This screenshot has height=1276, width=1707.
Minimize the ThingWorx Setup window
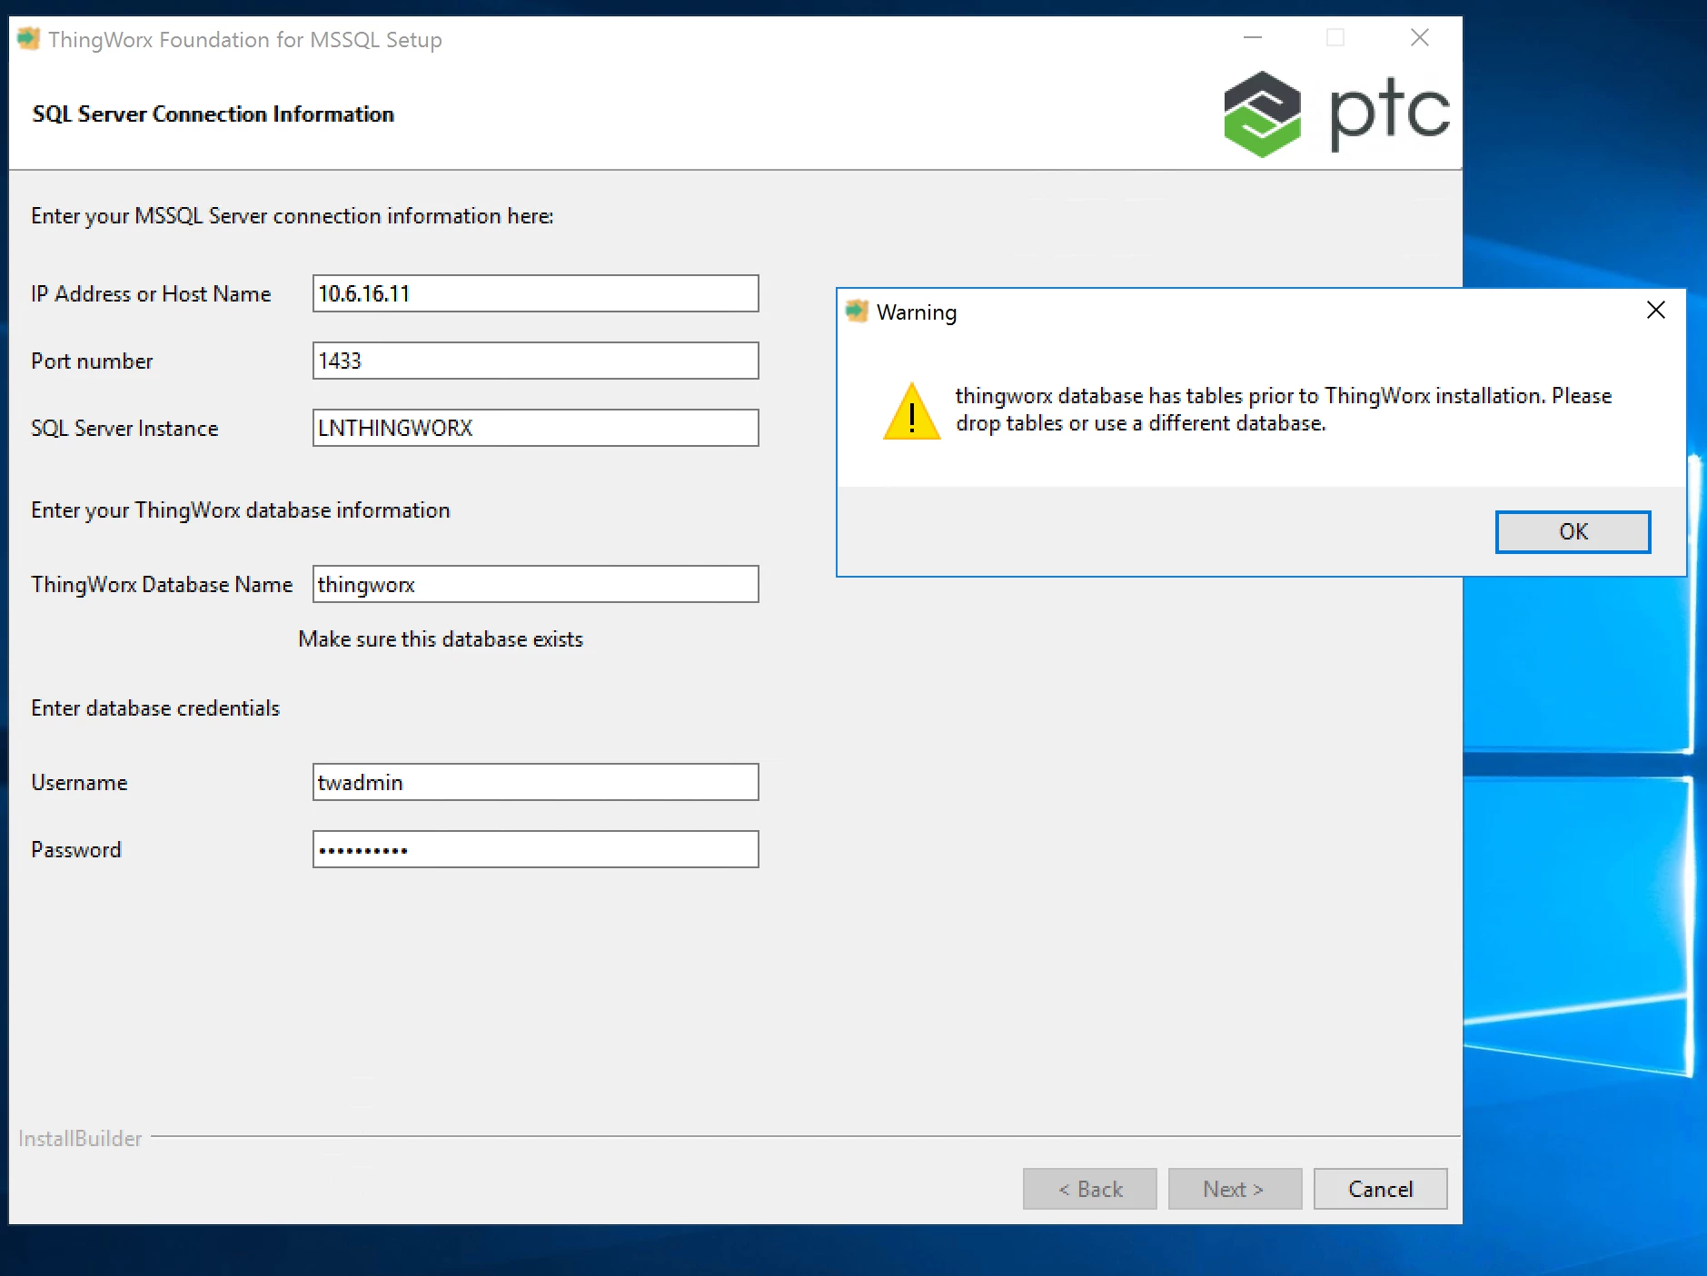1253,38
